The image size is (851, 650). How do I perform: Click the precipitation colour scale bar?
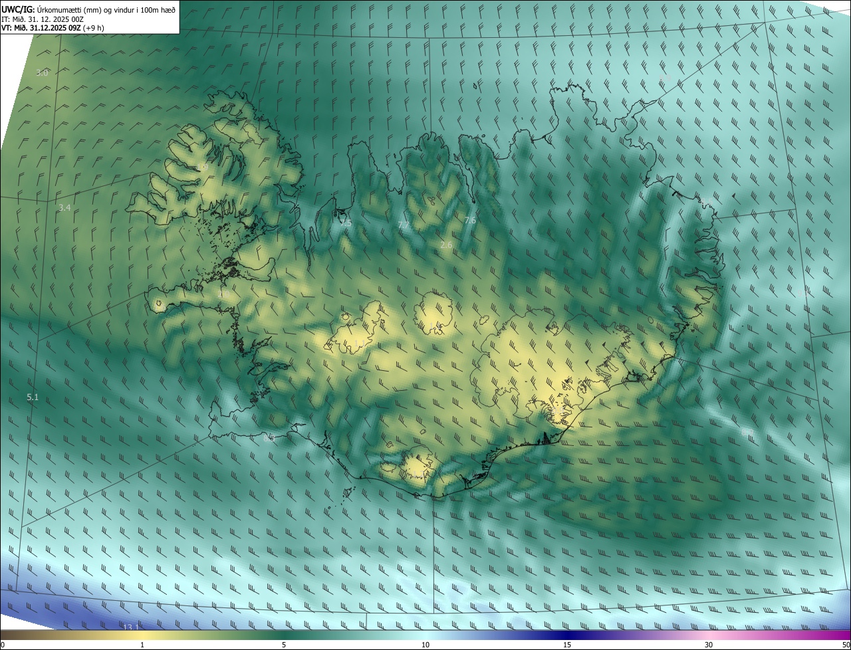coord(425,635)
